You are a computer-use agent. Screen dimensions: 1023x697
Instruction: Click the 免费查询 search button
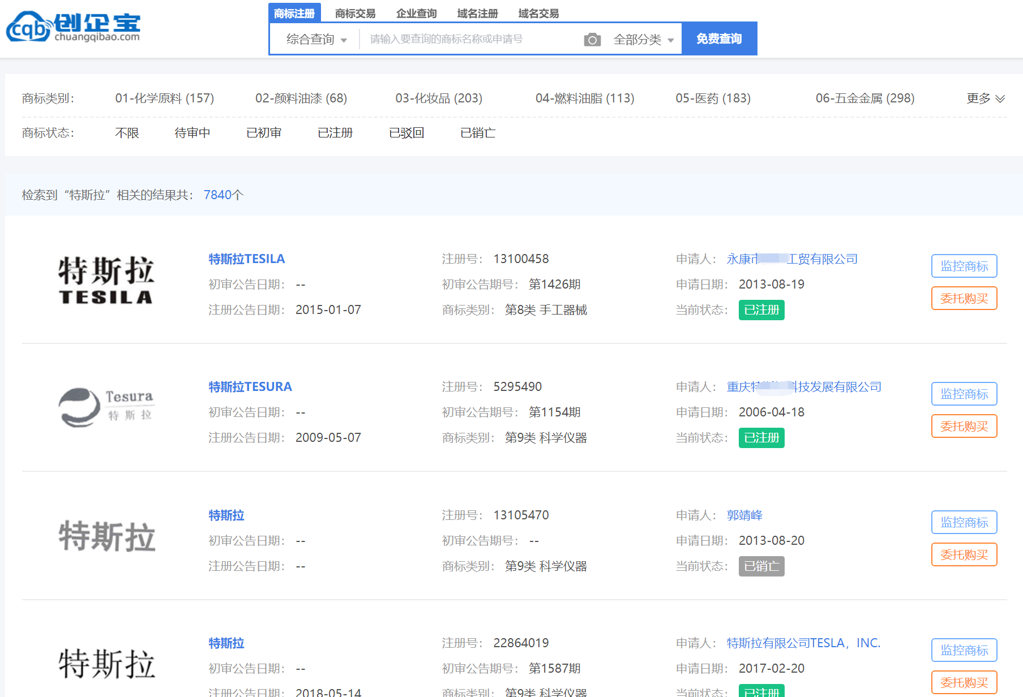coord(718,39)
